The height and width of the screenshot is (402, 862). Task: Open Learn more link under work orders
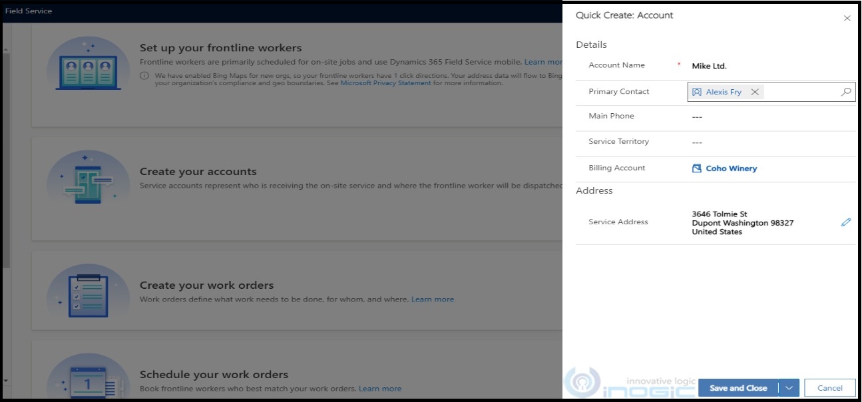pos(433,300)
